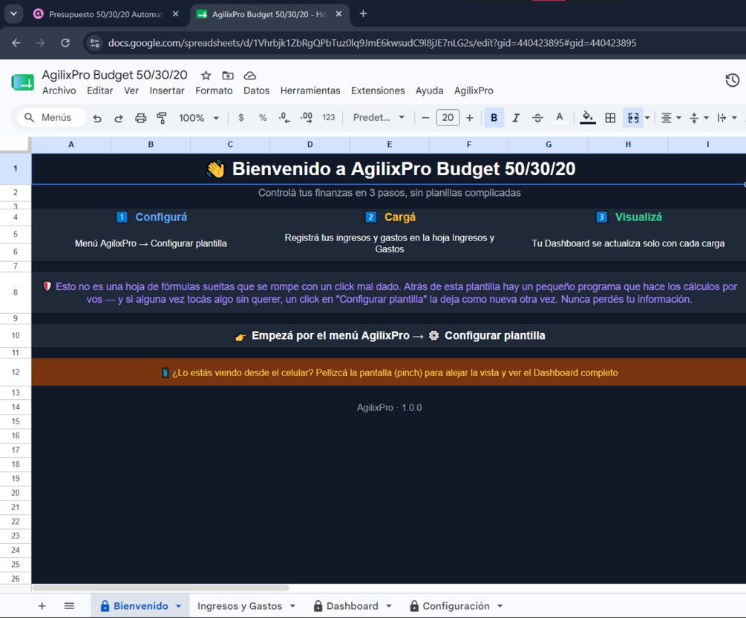Open the Extensiones menu

pyautogui.click(x=378, y=91)
